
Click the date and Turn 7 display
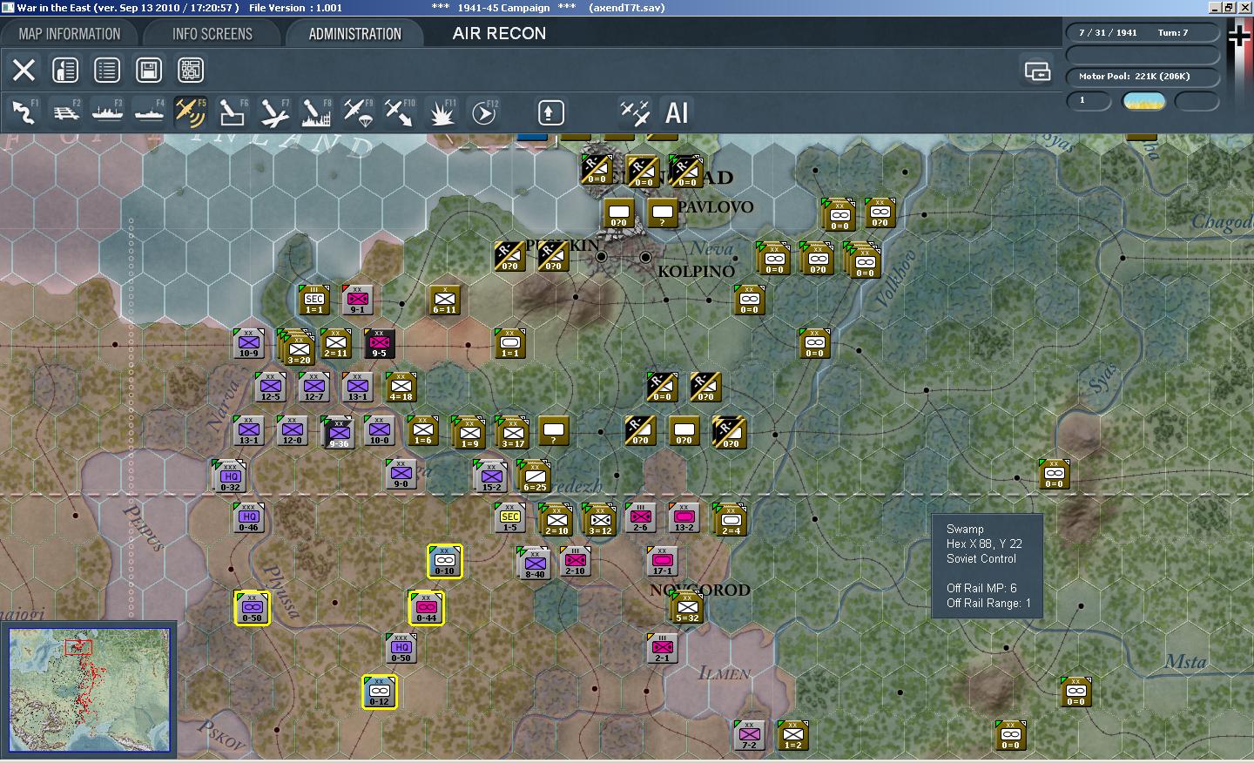tap(1143, 33)
